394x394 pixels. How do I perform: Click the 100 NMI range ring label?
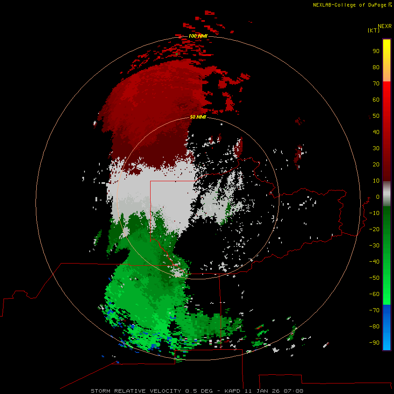tap(198, 36)
